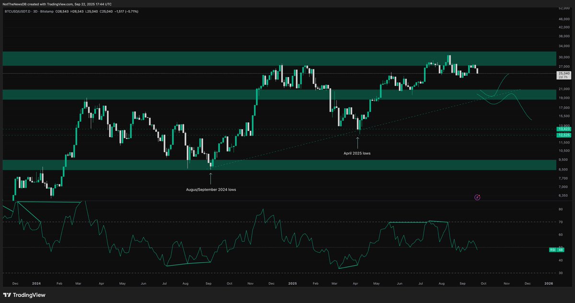Click the −1,517 (−5.71%) change value
This screenshot has width=575, height=303.
click(126, 11)
